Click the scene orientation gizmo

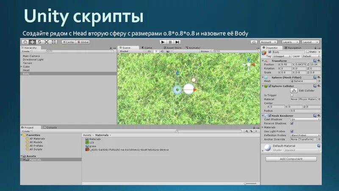click(249, 64)
